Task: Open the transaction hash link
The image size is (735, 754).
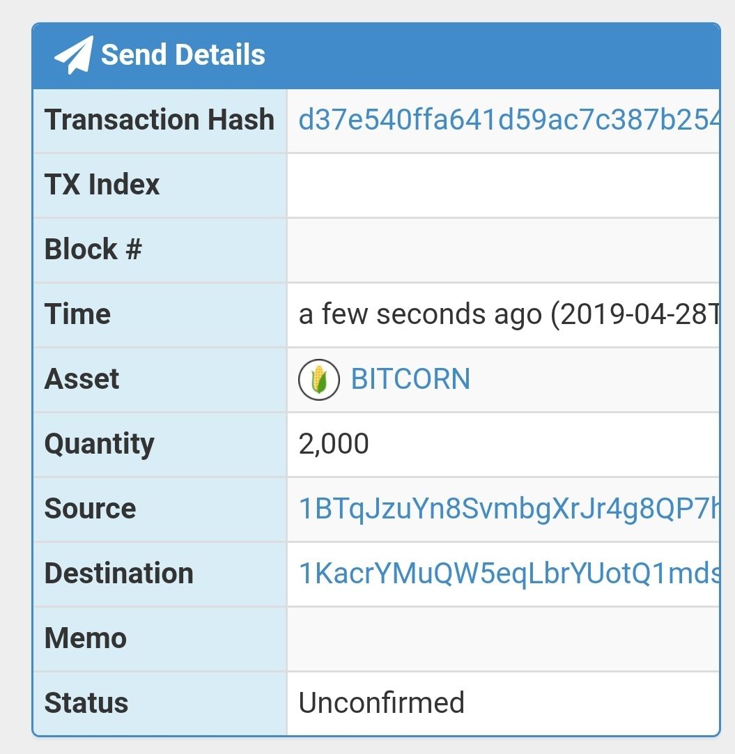Action: (x=509, y=120)
